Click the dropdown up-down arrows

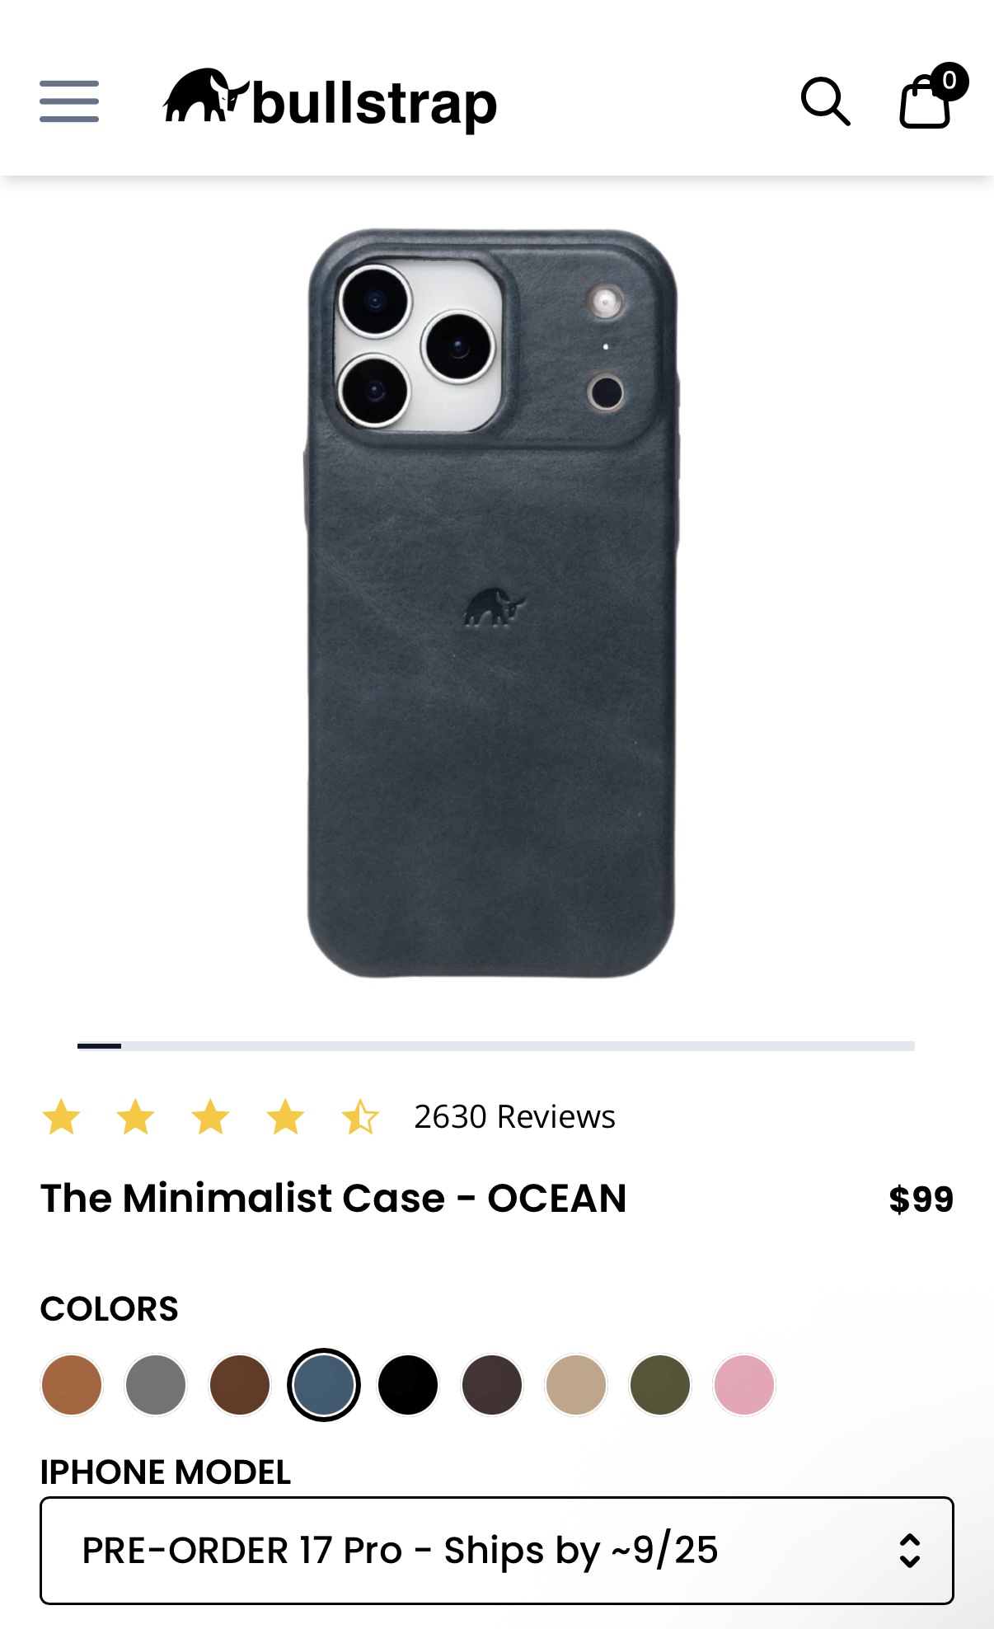(x=909, y=1551)
